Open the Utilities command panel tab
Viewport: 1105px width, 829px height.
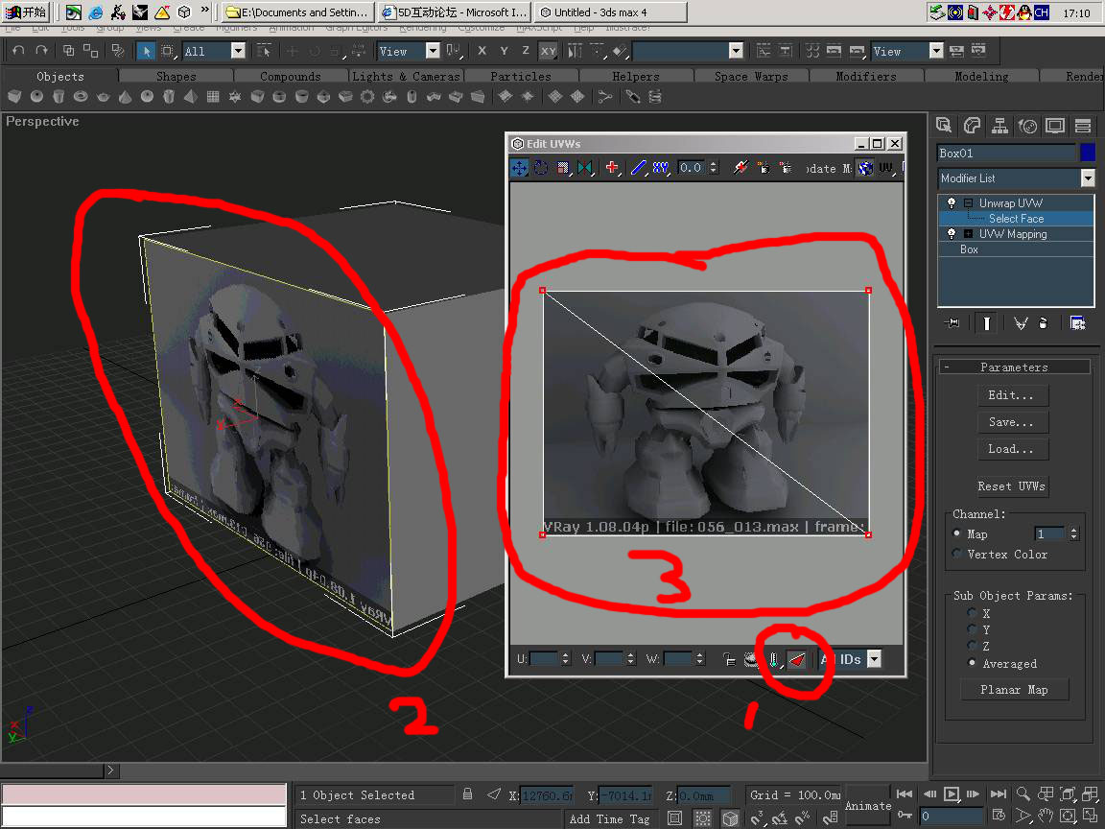click(1083, 127)
